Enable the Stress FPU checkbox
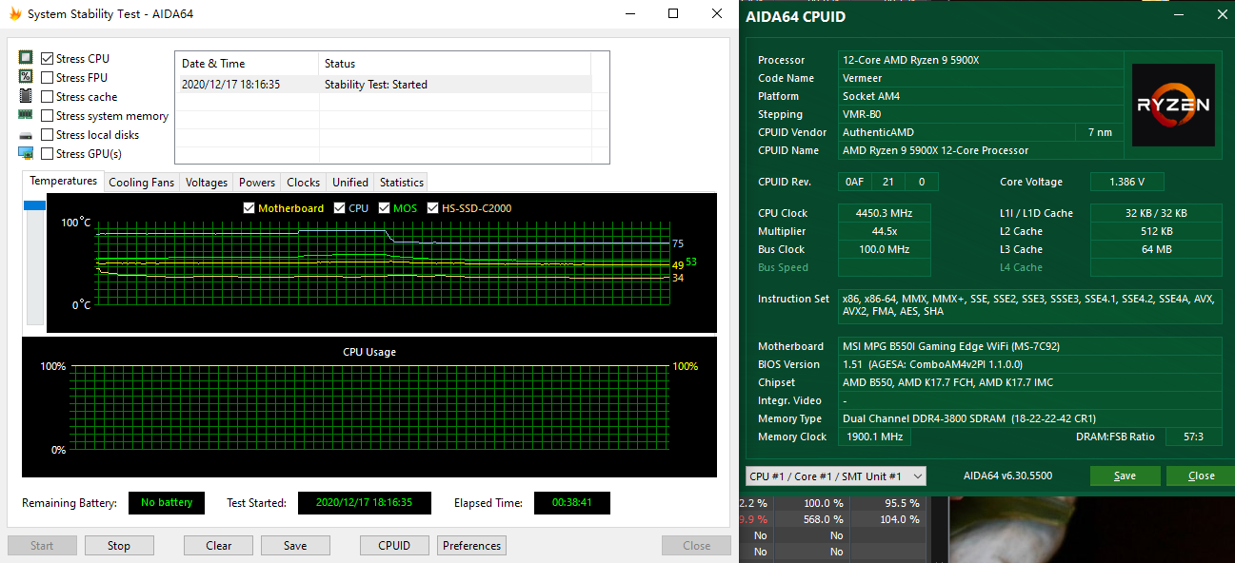The image size is (1235, 563). 48,77
